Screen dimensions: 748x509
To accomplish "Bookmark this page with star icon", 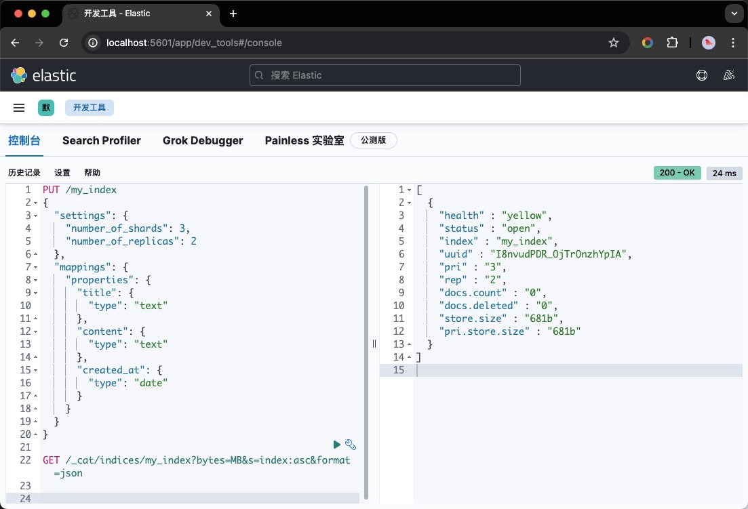I will (x=614, y=43).
